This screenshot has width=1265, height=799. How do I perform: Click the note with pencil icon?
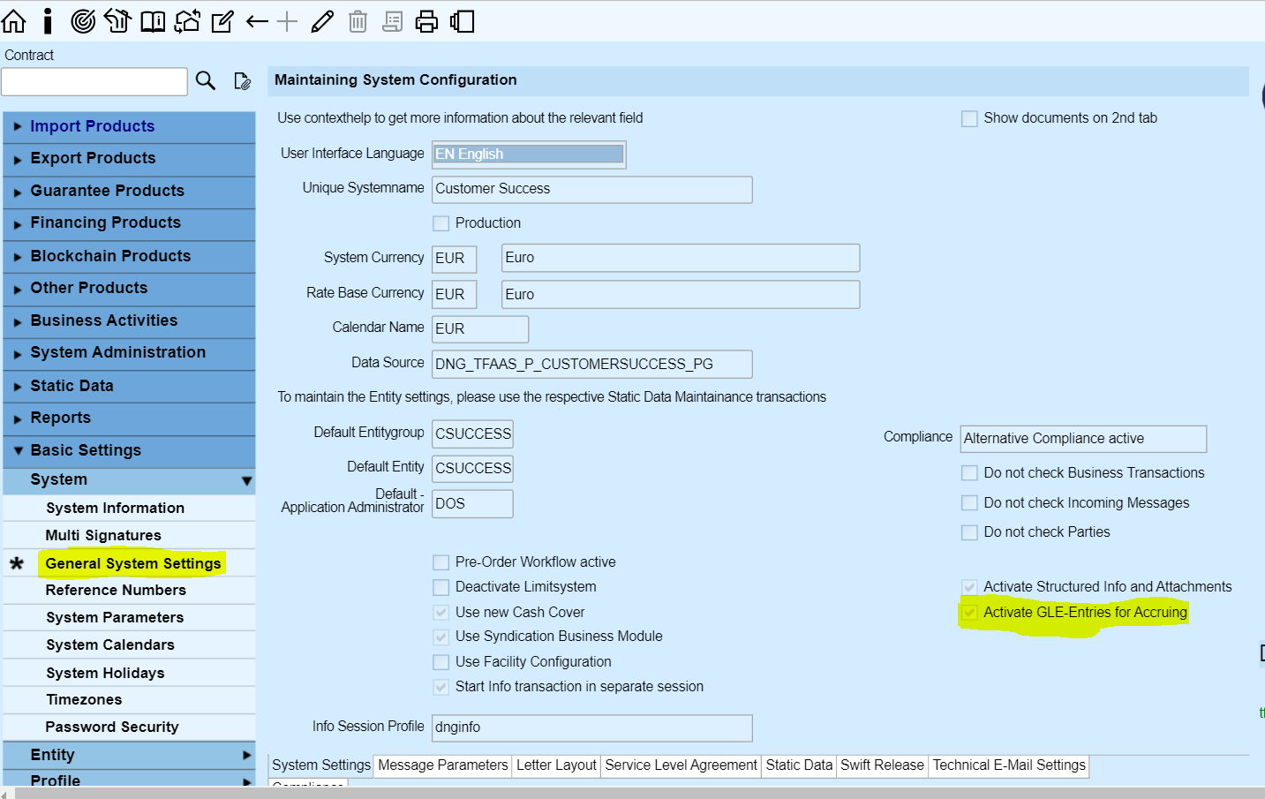pos(222,21)
